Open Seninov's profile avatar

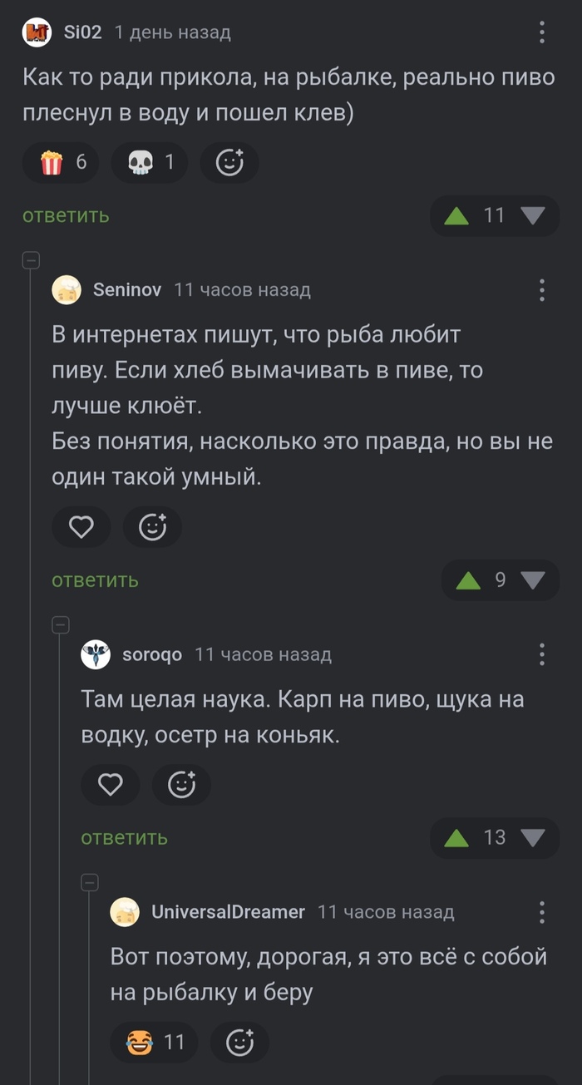tap(67, 290)
